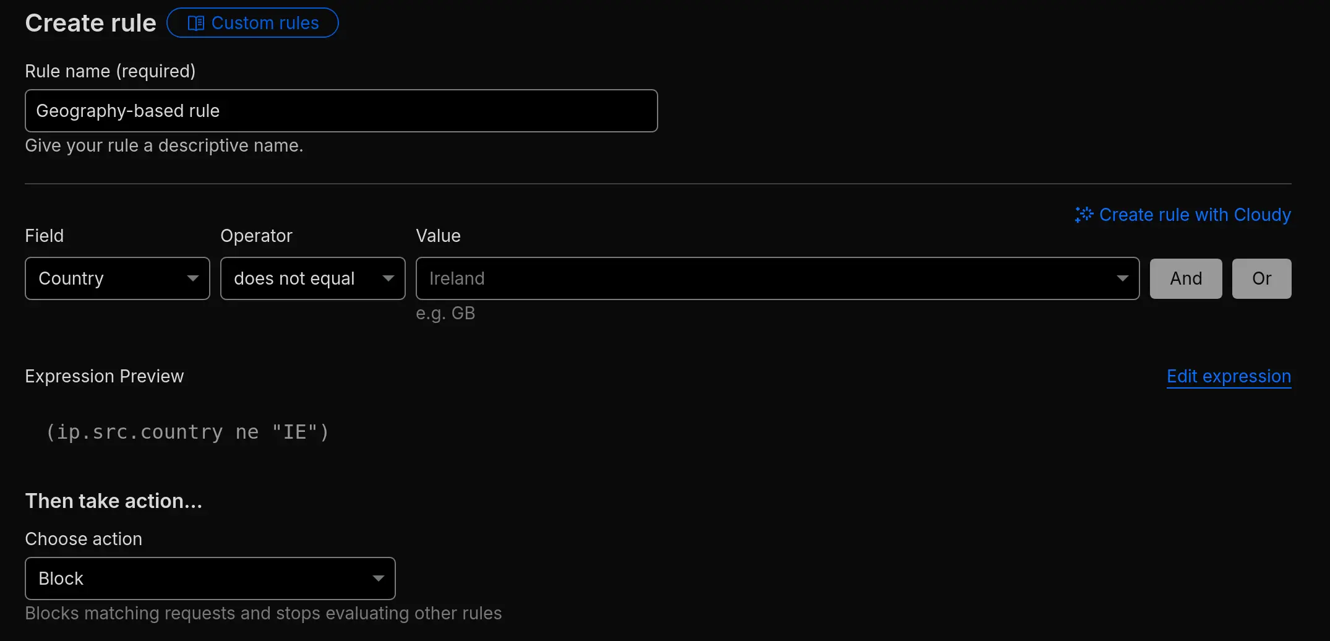Image resolution: width=1330 pixels, height=641 pixels.
Task: Click the 'Create rule with Cloudy' link
Action: click(x=1195, y=215)
